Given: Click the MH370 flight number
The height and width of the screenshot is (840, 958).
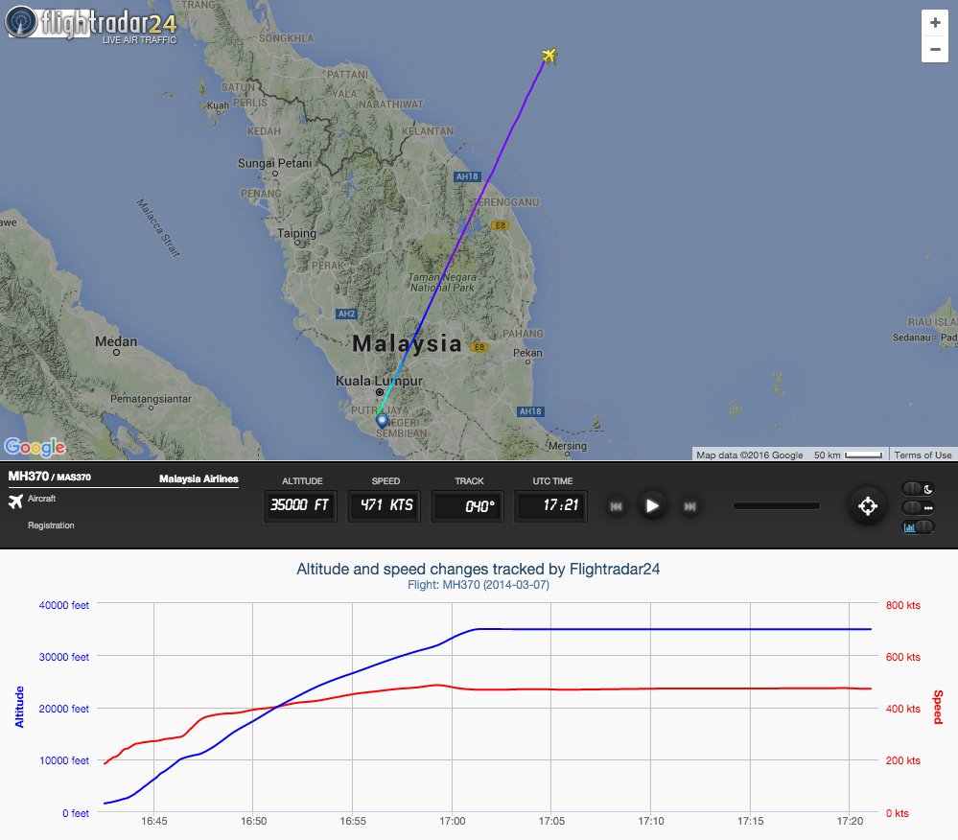Looking at the screenshot, I should click(x=28, y=477).
